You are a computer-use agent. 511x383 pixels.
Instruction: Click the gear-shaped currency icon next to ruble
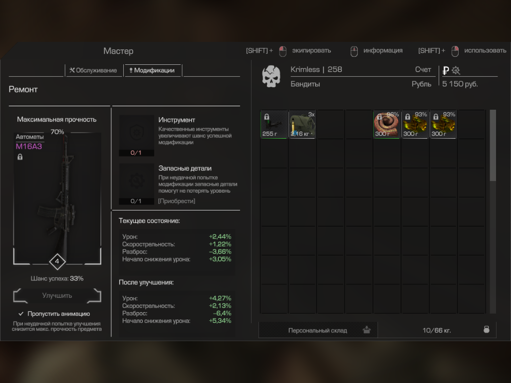click(456, 70)
